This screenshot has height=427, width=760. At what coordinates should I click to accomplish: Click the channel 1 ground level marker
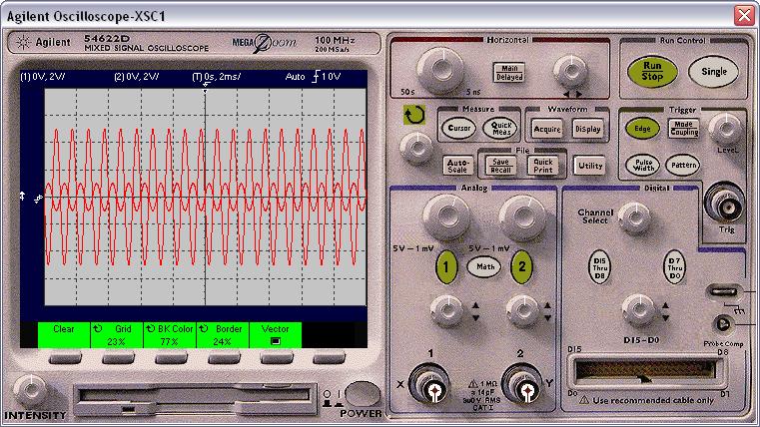22,197
